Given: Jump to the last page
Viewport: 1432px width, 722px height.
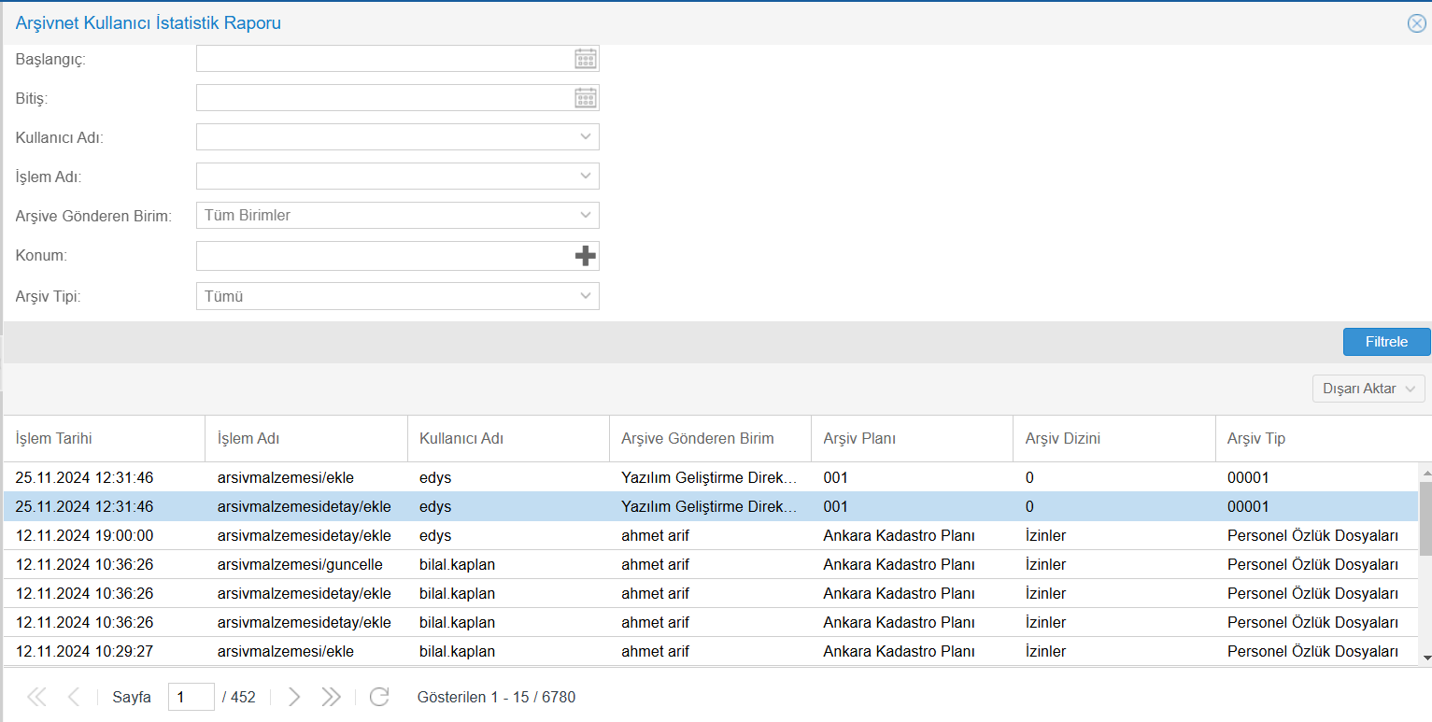Looking at the screenshot, I should [x=331, y=697].
